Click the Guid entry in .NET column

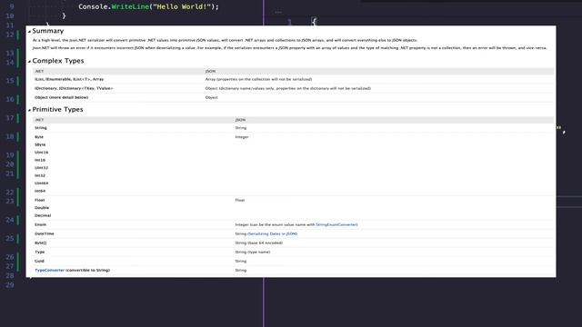coord(39,262)
